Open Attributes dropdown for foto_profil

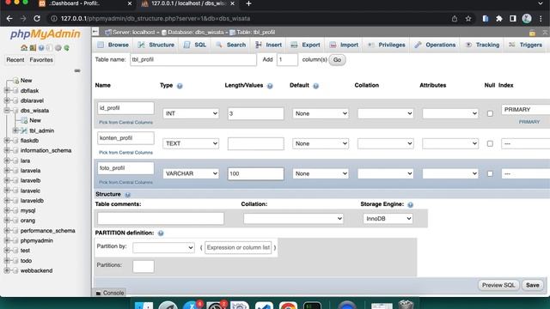(450, 173)
